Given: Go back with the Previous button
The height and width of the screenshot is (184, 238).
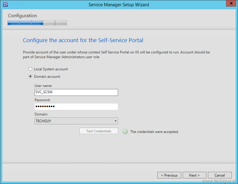Looking at the screenshot, I should [169, 175].
